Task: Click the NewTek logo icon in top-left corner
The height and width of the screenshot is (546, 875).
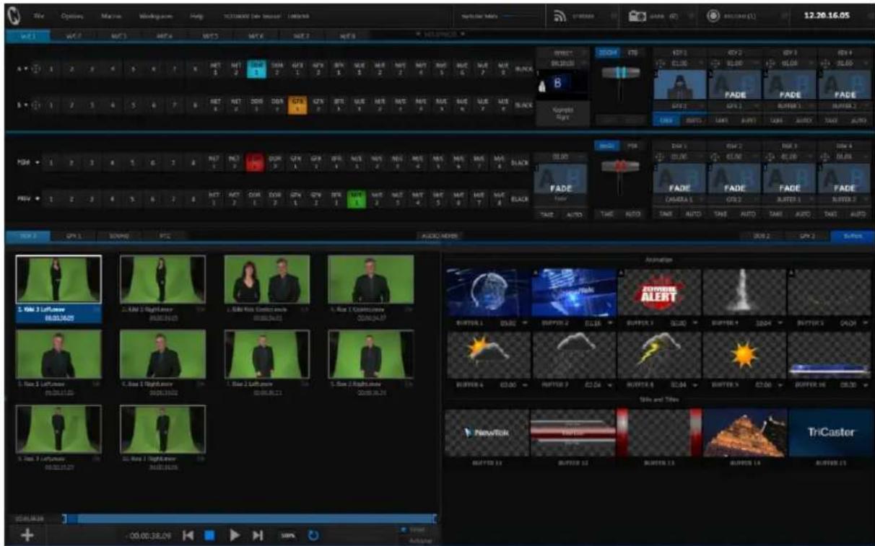Action: [14, 14]
